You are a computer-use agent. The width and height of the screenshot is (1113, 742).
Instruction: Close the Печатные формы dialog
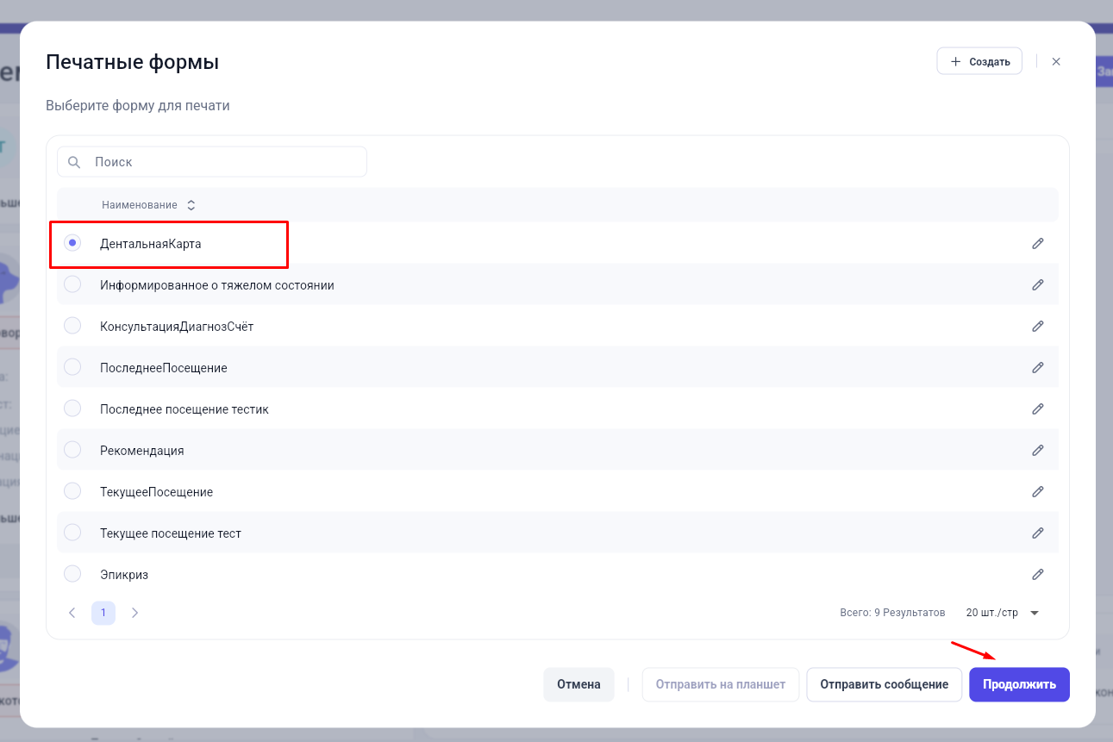pyautogui.click(x=1056, y=62)
